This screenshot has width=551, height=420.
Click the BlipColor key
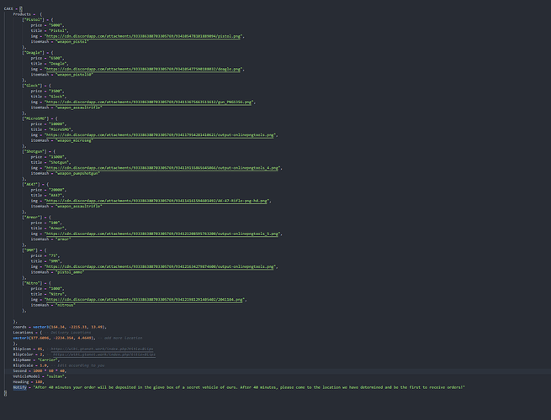(23, 354)
